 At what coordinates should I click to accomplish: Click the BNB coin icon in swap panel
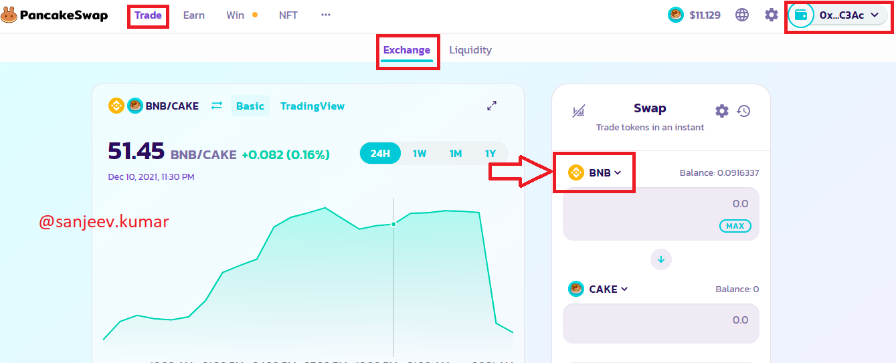tap(576, 172)
